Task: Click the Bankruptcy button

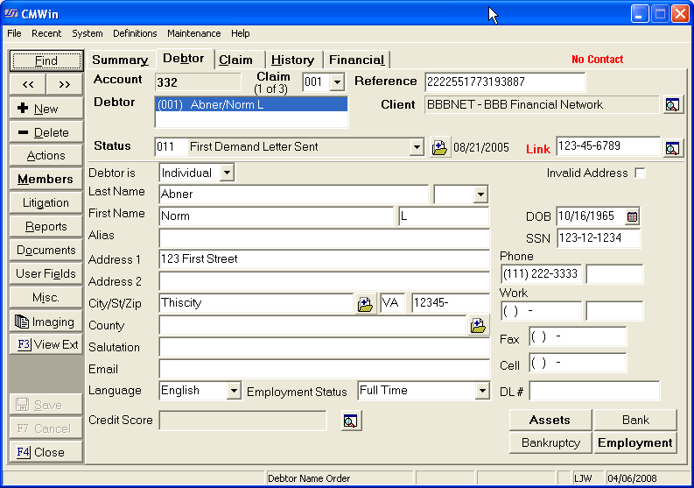Action: pyautogui.click(x=550, y=442)
